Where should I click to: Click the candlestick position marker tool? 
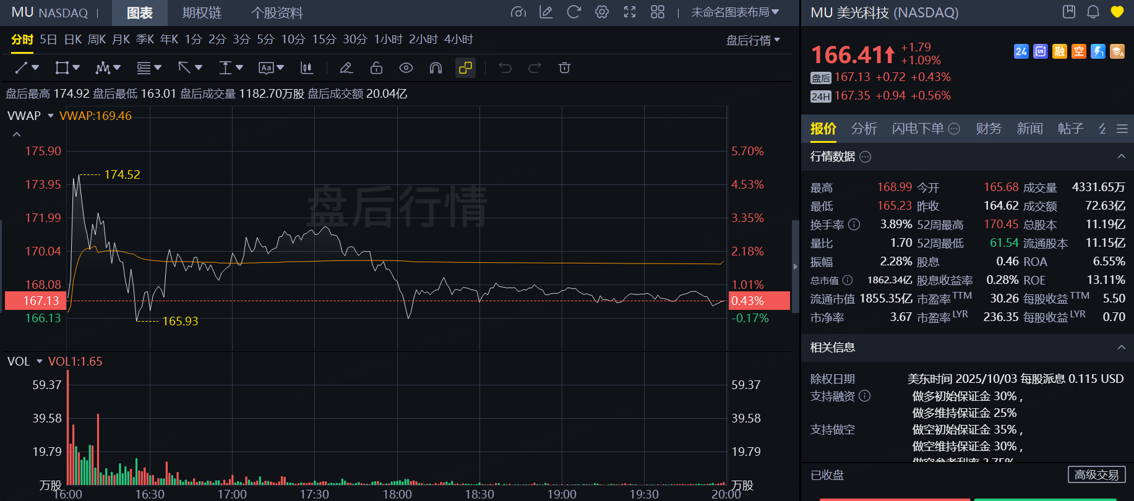pyautogui.click(x=306, y=67)
